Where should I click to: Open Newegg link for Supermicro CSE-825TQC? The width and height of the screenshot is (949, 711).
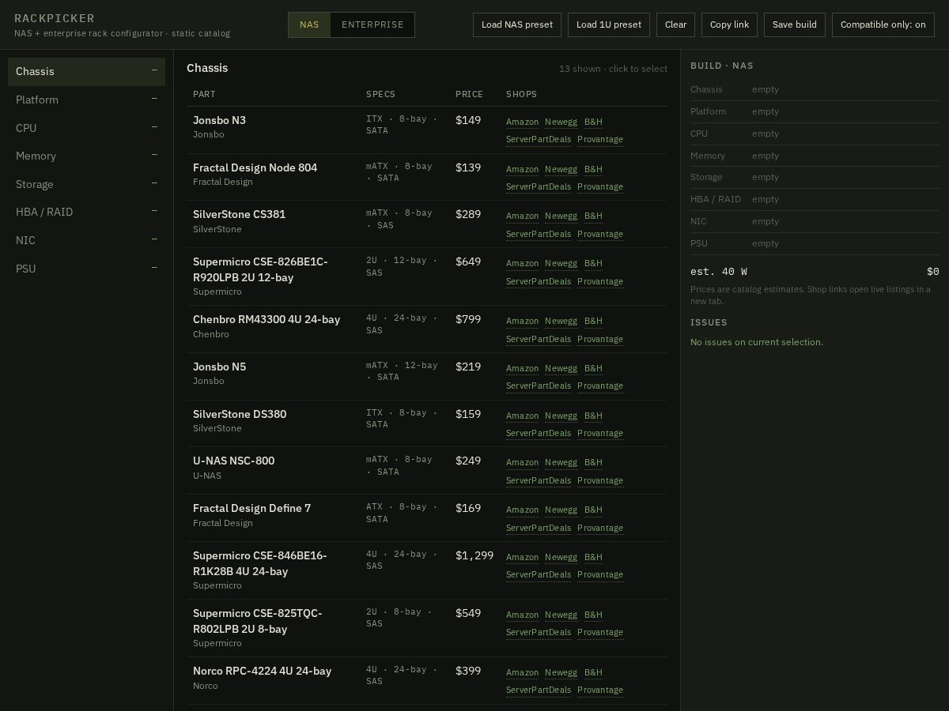561,615
